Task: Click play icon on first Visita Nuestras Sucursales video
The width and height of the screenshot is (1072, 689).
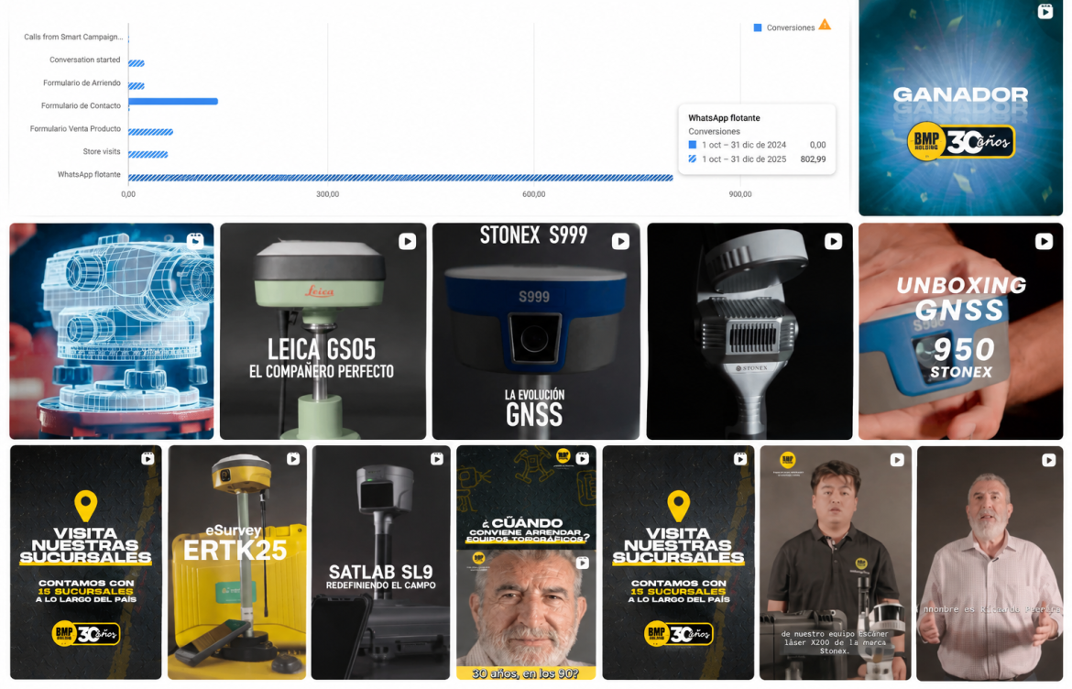Action: pyautogui.click(x=148, y=459)
